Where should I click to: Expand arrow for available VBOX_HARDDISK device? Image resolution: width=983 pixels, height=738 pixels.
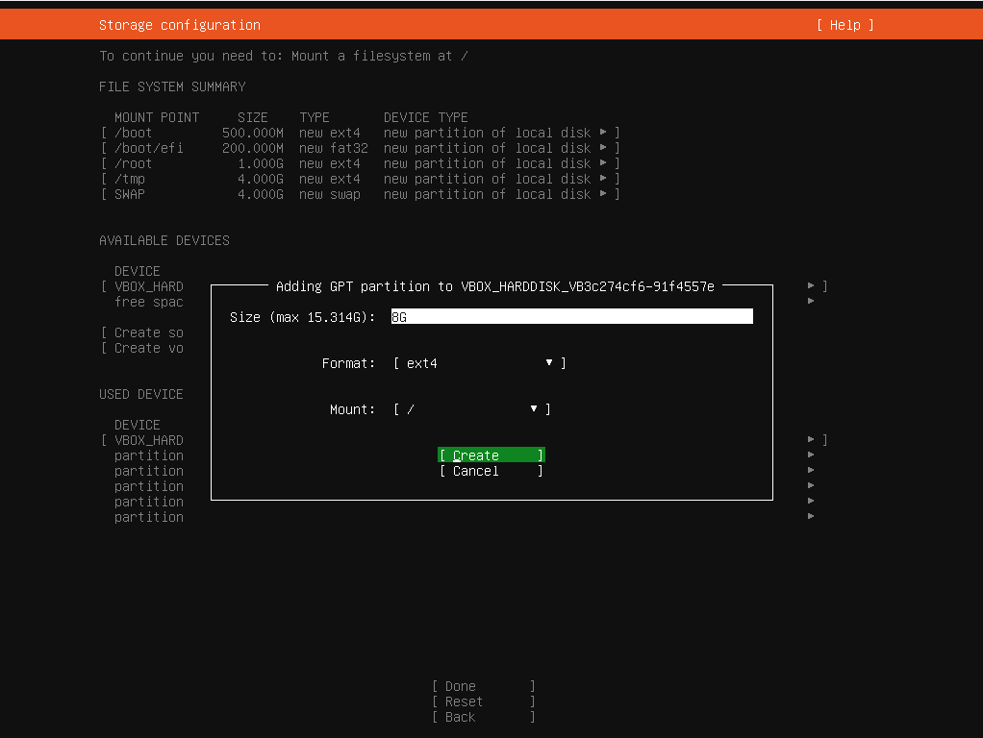coord(811,285)
